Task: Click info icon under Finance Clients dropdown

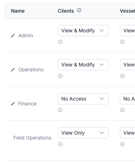Action: coord(60,110)
